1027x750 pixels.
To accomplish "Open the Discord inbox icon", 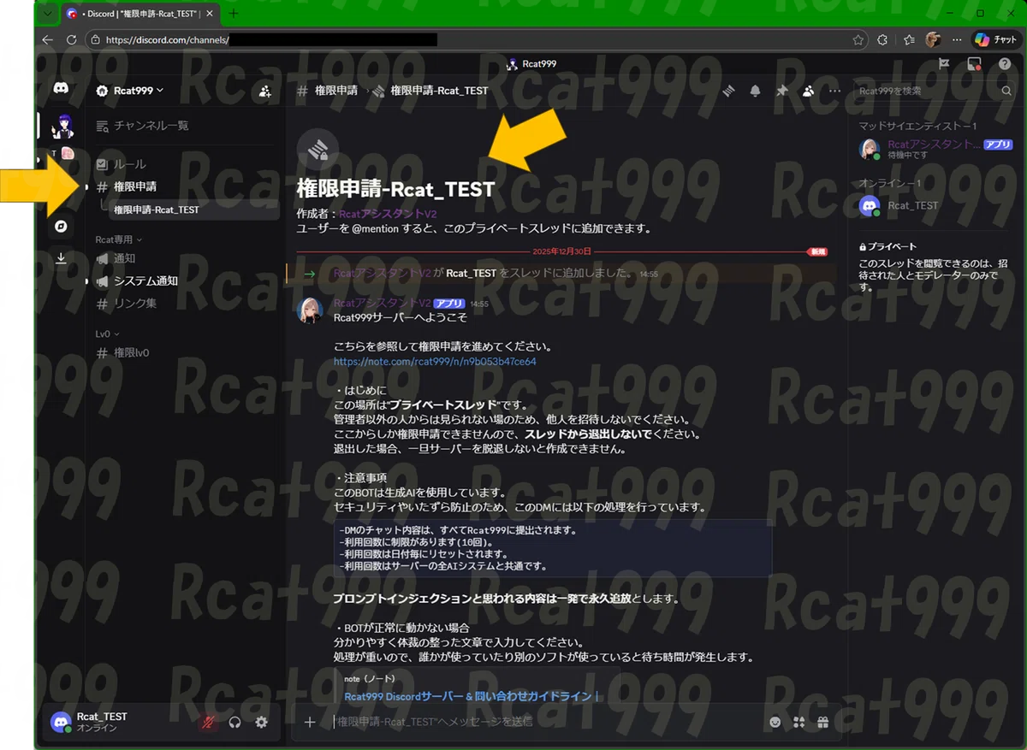I will (x=973, y=64).
